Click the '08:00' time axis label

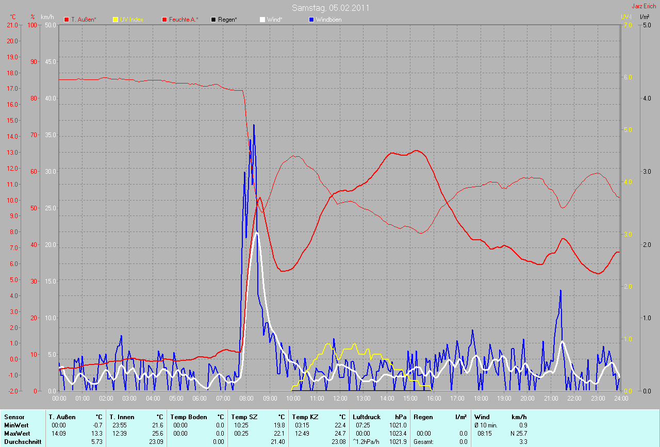(246, 398)
